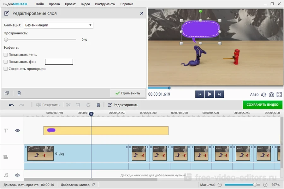This screenshot has width=284, height=189.
Task: Open fullscreen preview mode
Action: 279,94
